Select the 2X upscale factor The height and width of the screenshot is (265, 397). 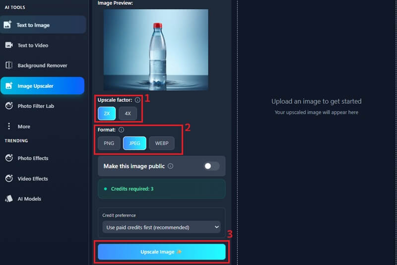tap(107, 113)
